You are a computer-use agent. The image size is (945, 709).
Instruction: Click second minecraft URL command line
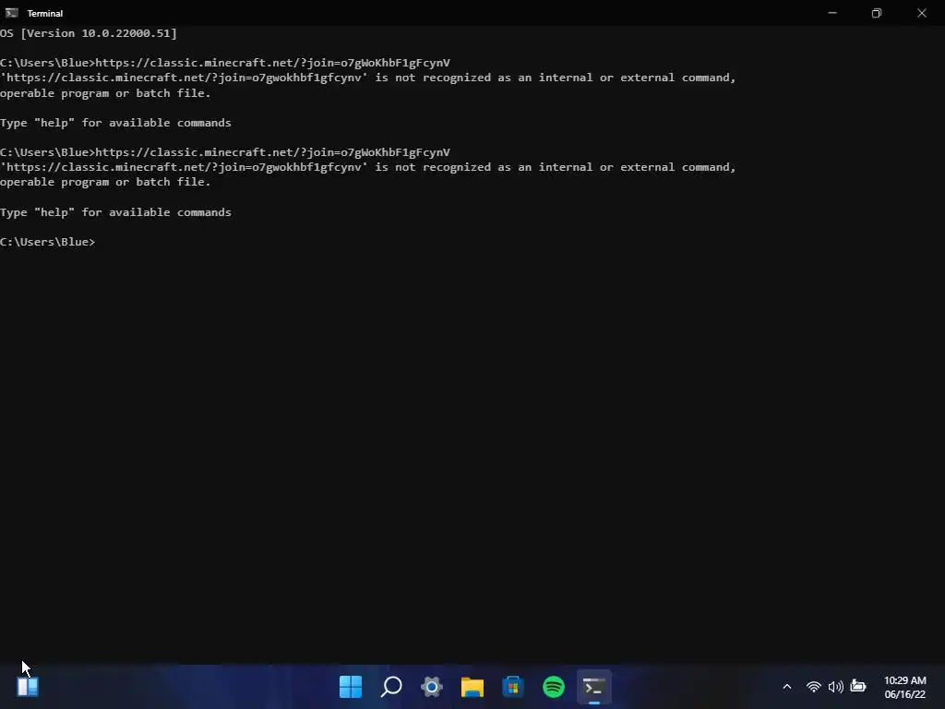pyautogui.click(x=225, y=152)
